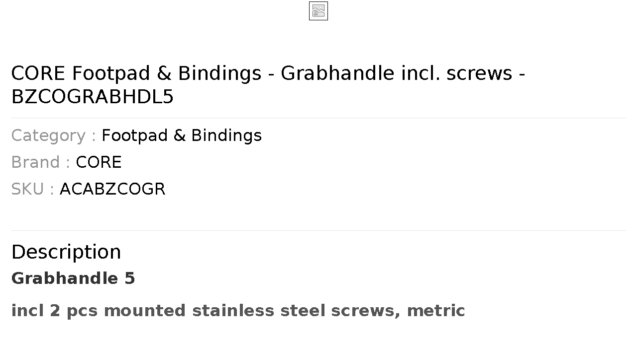The width and height of the screenshot is (637, 339).
Task: Click the 'Brand :' label
Action: point(41,162)
